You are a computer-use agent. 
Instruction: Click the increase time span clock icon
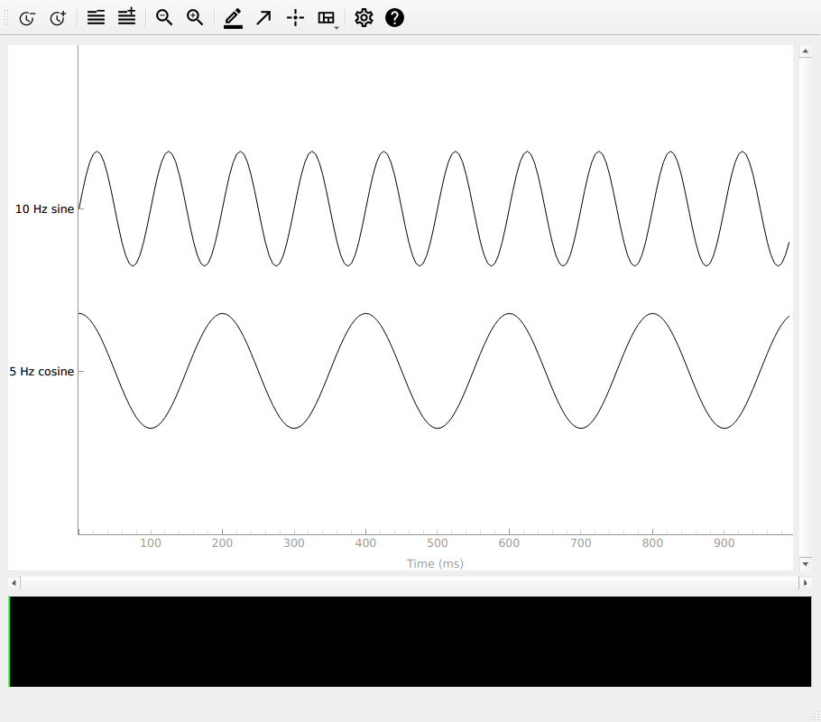pos(58,17)
